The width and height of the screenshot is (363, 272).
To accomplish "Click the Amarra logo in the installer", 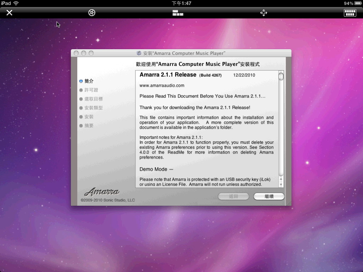I will (102, 192).
